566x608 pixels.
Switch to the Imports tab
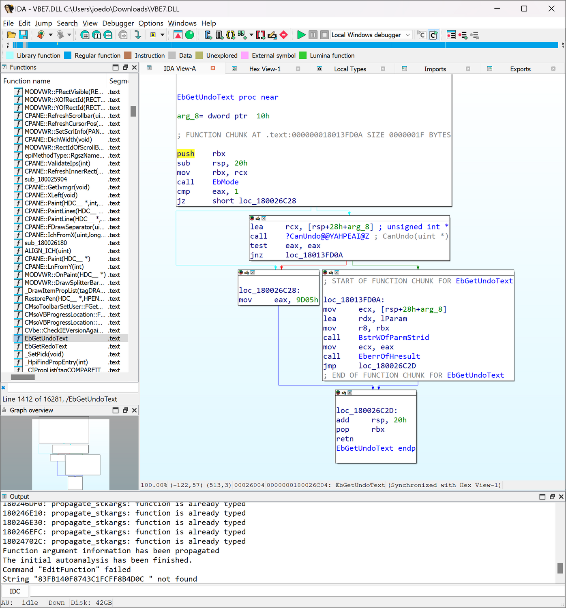tap(435, 69)
